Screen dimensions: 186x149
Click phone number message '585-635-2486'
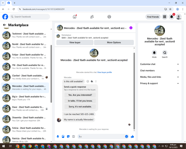[79, 114]
